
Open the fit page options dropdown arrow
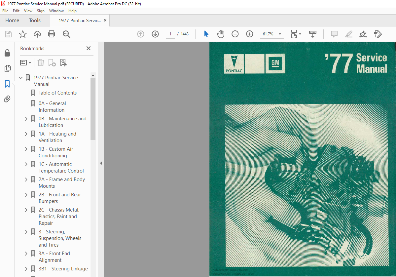tap(300, 34)
